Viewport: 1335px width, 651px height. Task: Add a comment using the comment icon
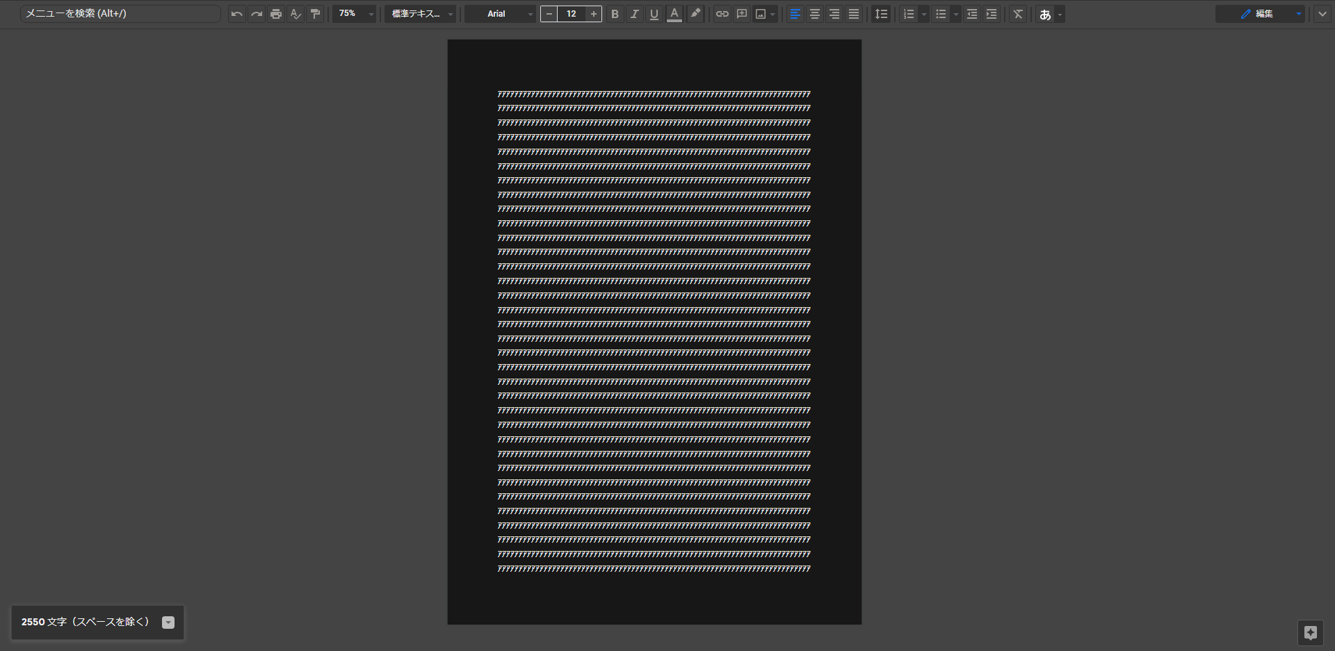click(742, 14)
